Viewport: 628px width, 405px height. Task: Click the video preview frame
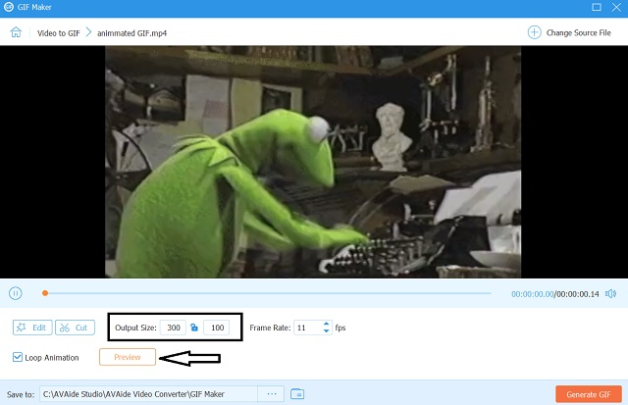(313, 162)
